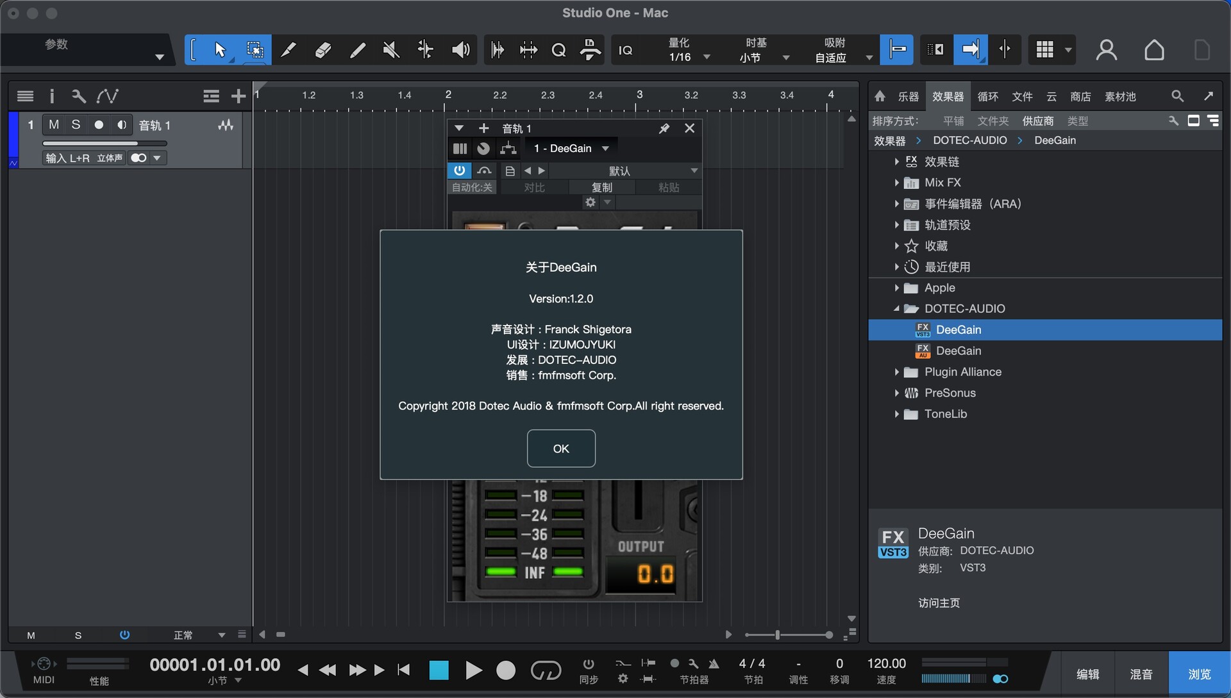
Task: Click 访问主页 link
Action: pos(939,602)
